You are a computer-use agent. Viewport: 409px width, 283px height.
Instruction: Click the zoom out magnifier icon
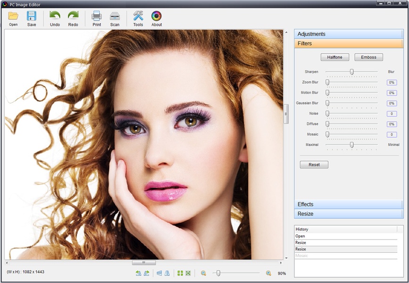[x=203, y=273]
